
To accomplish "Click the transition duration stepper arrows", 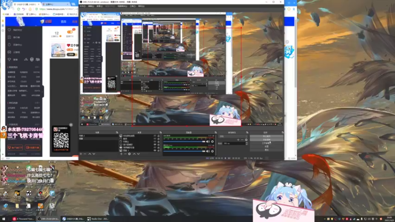I will tap(246, 144).
